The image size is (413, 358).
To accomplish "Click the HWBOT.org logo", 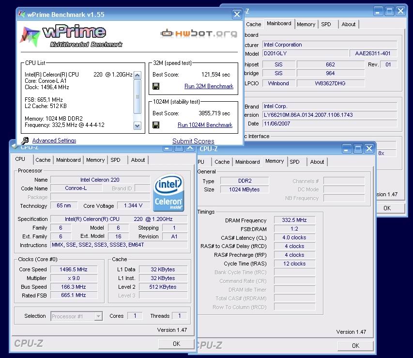I will [x=199, y=33].
